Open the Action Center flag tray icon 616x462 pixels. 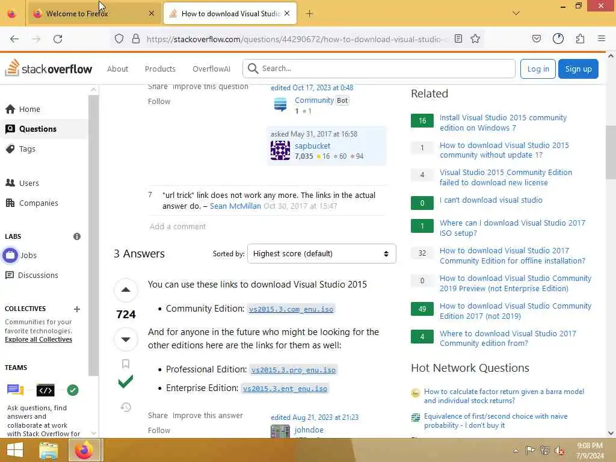pos(530,451)
